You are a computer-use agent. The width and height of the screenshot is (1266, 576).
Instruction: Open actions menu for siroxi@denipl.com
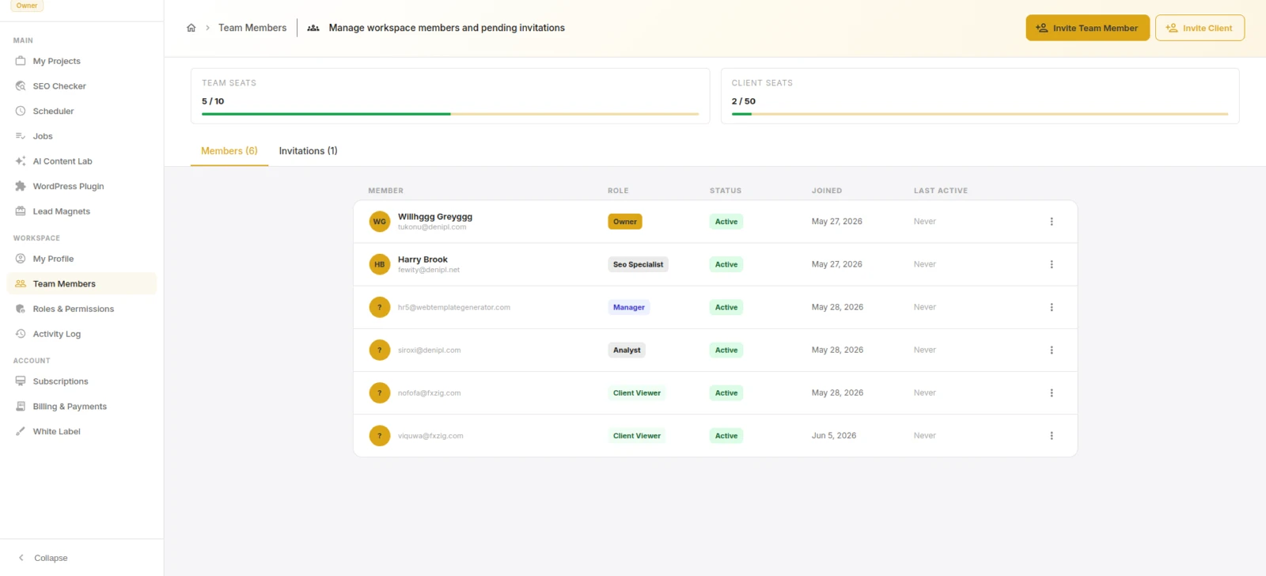pos(1052,350)
